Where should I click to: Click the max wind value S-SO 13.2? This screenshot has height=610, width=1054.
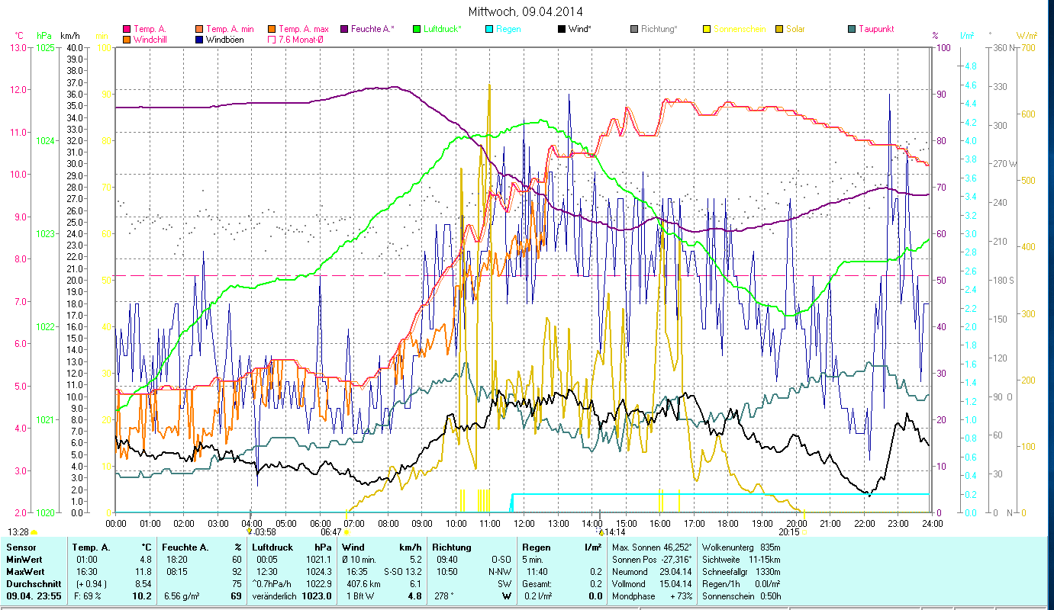(x=402, y=570)
